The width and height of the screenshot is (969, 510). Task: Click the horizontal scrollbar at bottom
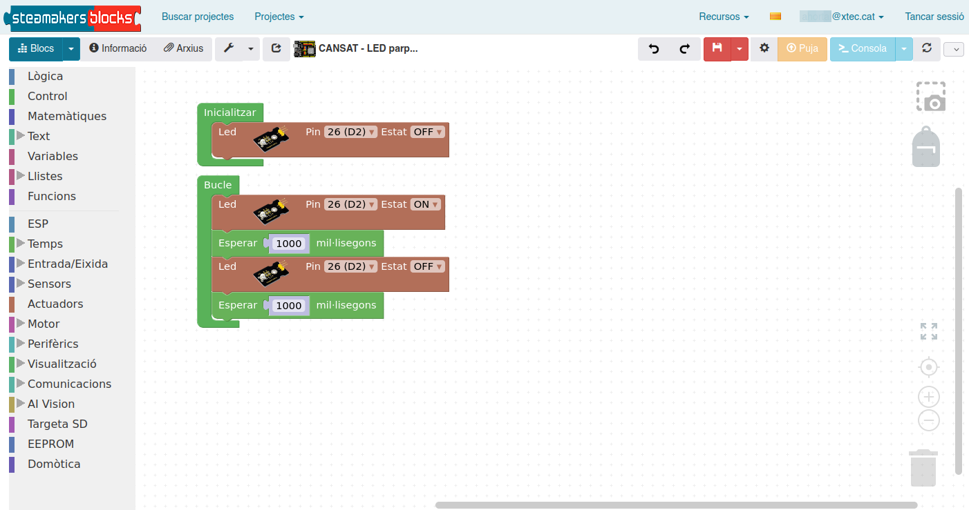coord(676,505)
